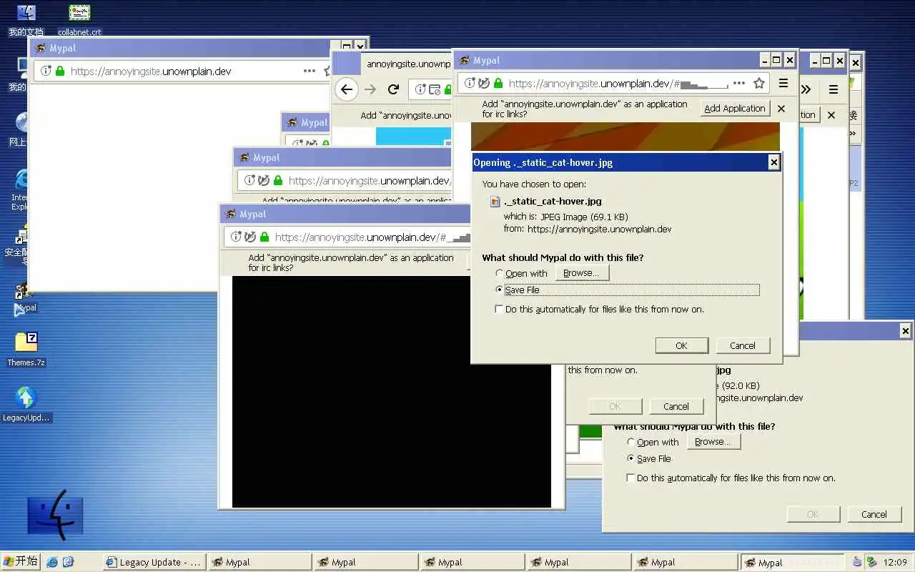Image resolution: width=915 pixels, height=572 pixels.
Task: Click Mypal taskbar button next to Legacy Update
Action: click(260, 562)
